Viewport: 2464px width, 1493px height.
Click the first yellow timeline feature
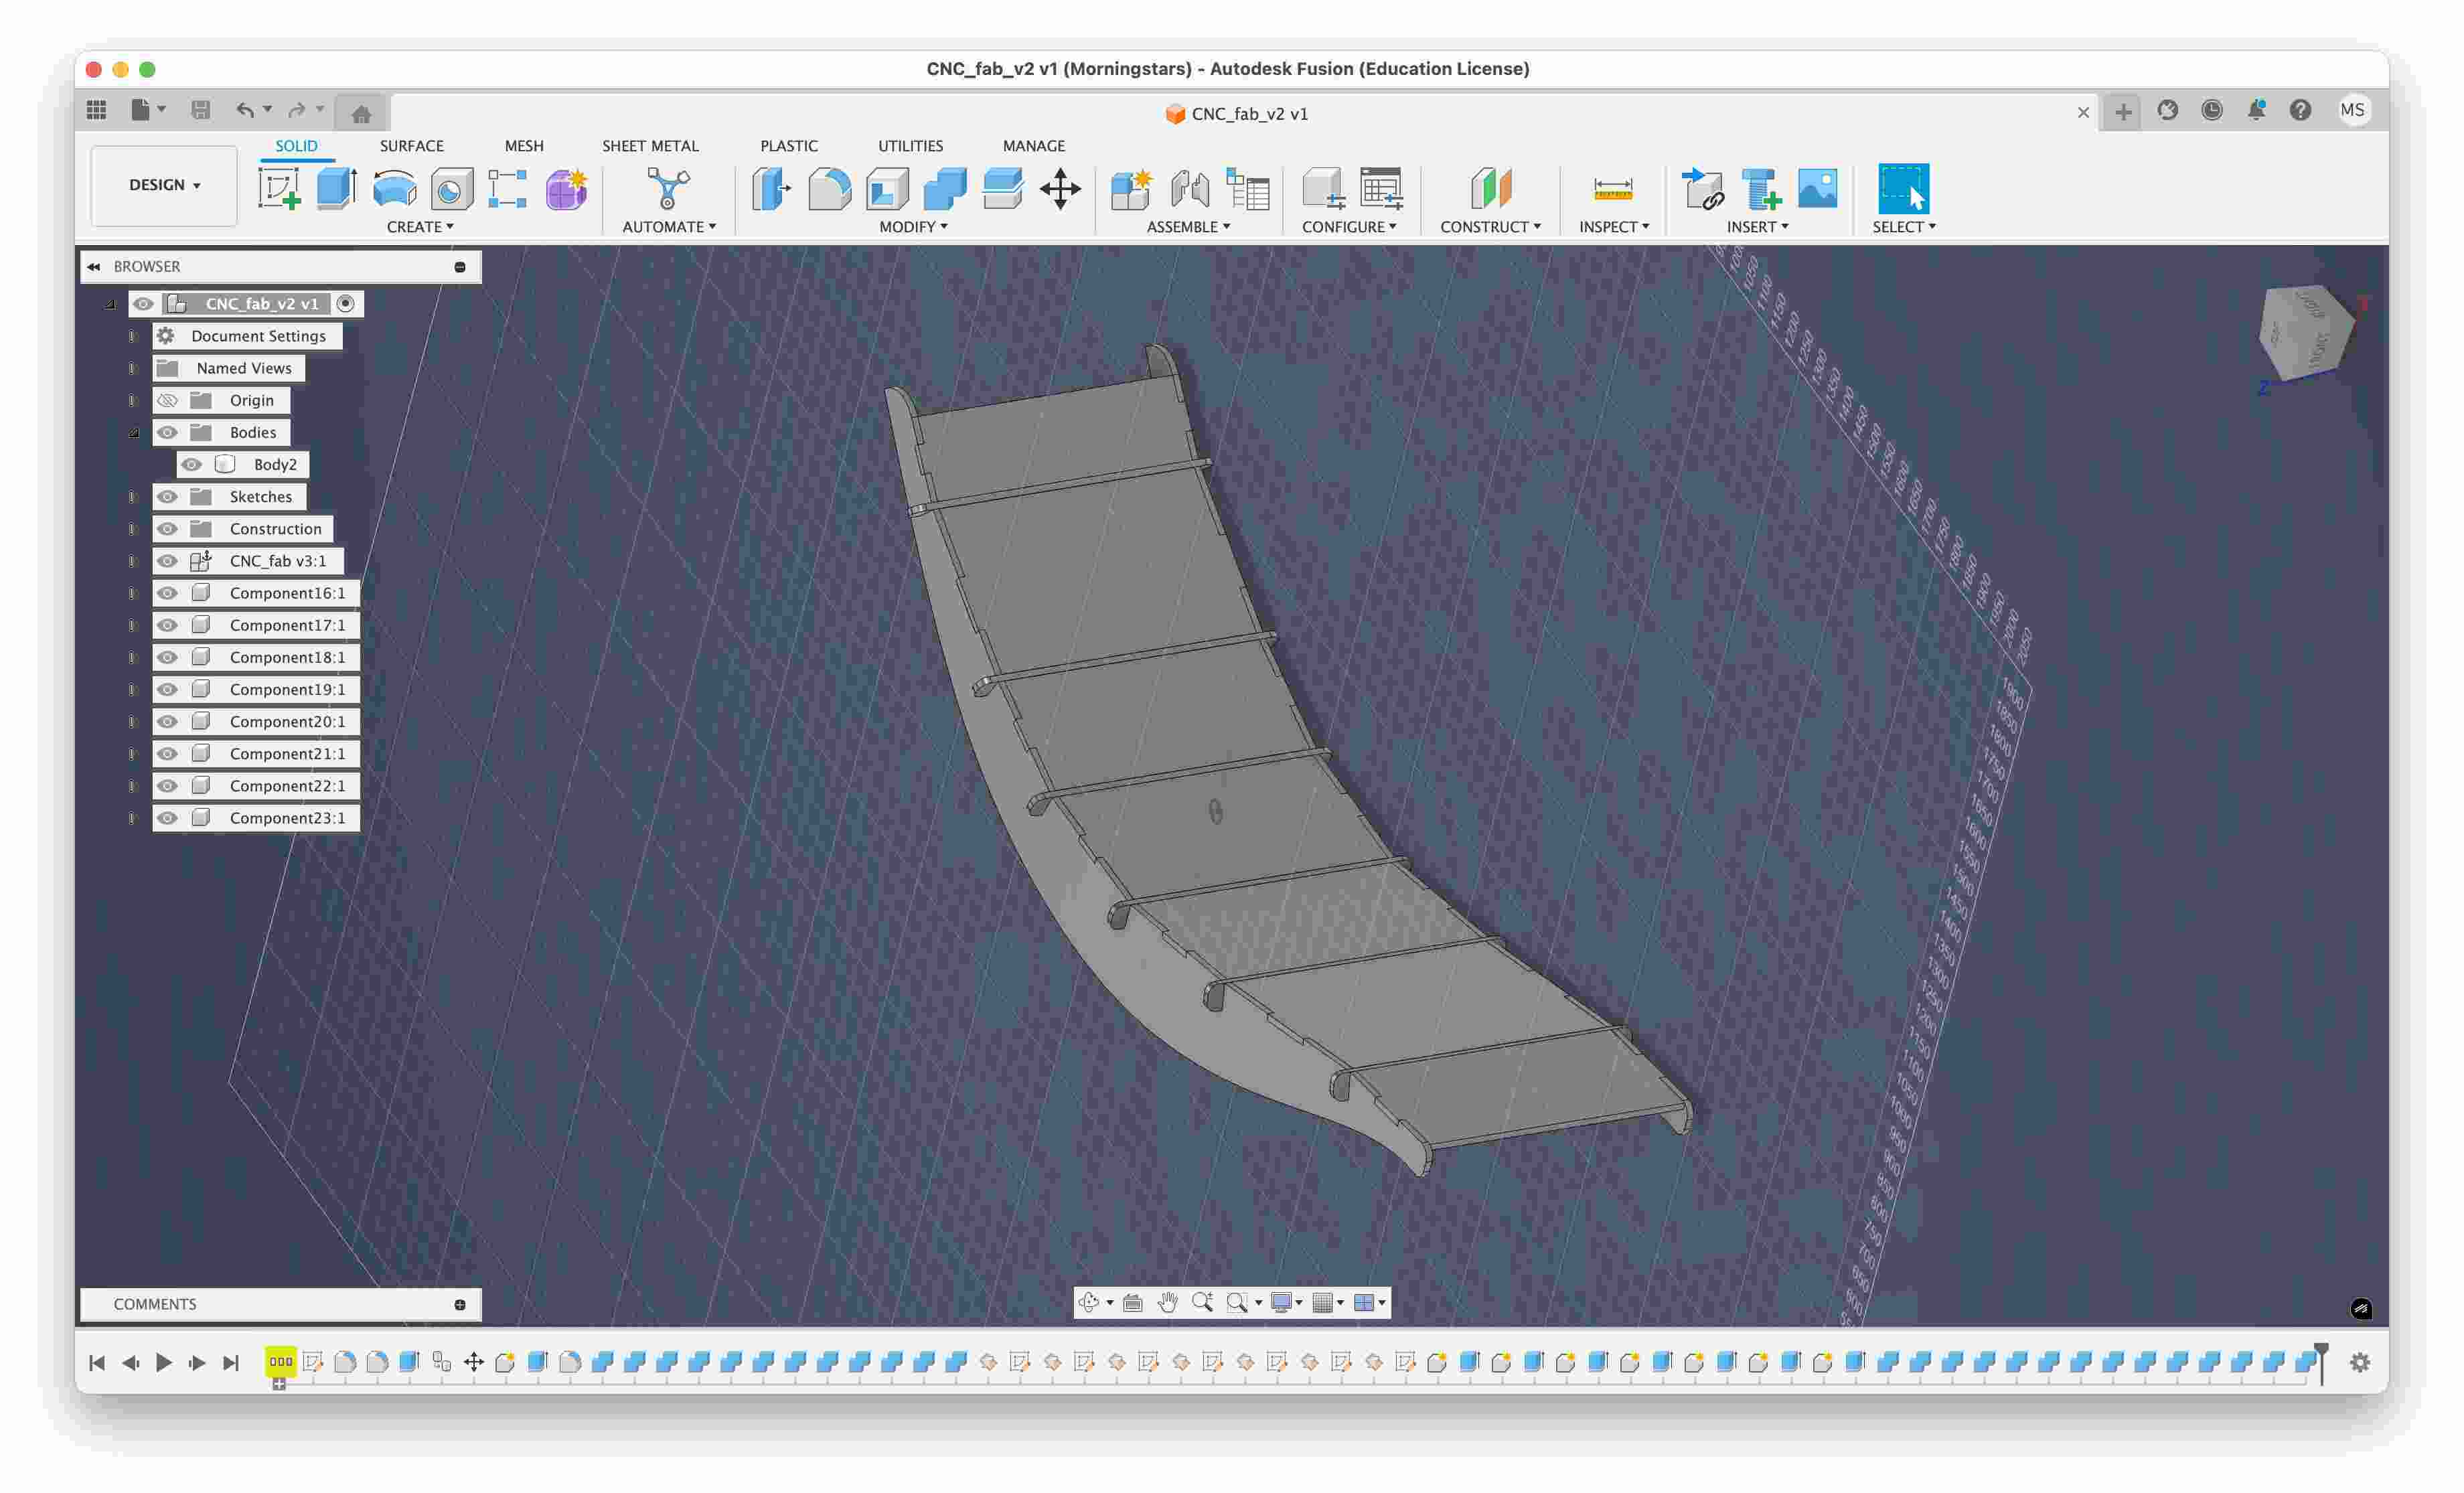[280, 1361]
